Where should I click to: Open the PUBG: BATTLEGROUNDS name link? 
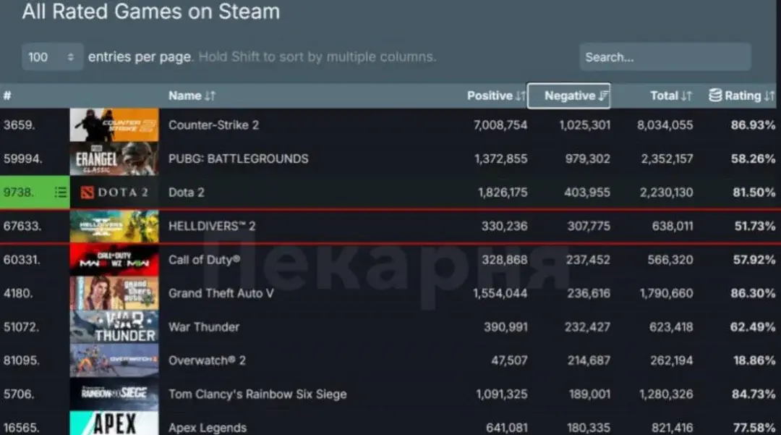pos(239,159)
